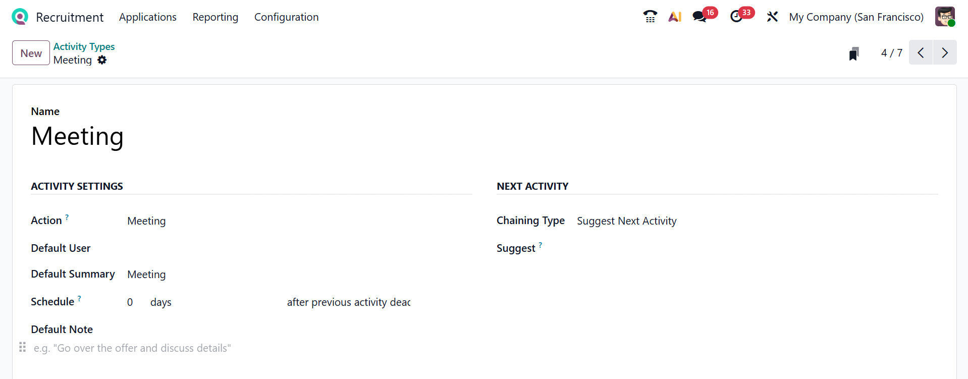
Task: Click the bookmark icon
Action: 853,53
